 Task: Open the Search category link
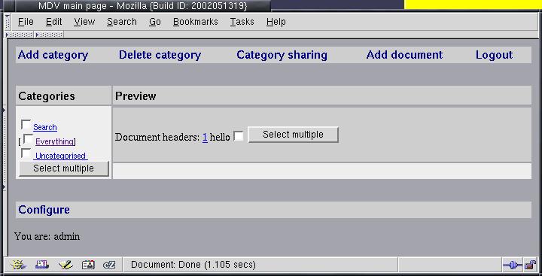pos(45,127)
